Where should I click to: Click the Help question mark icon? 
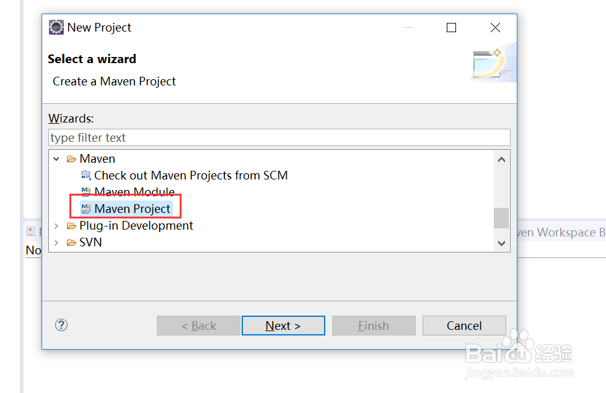tap(61, 325)
